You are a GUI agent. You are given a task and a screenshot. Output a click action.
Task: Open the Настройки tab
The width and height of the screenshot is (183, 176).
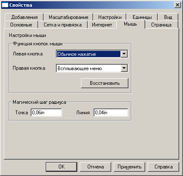[110, 17]
